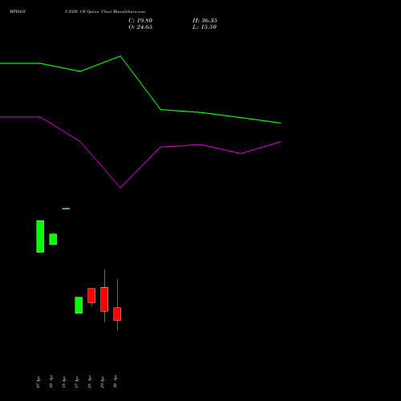Click the green indicator line at its peak
This screenshot has height=401, width=401.
[x=120, y=56]
